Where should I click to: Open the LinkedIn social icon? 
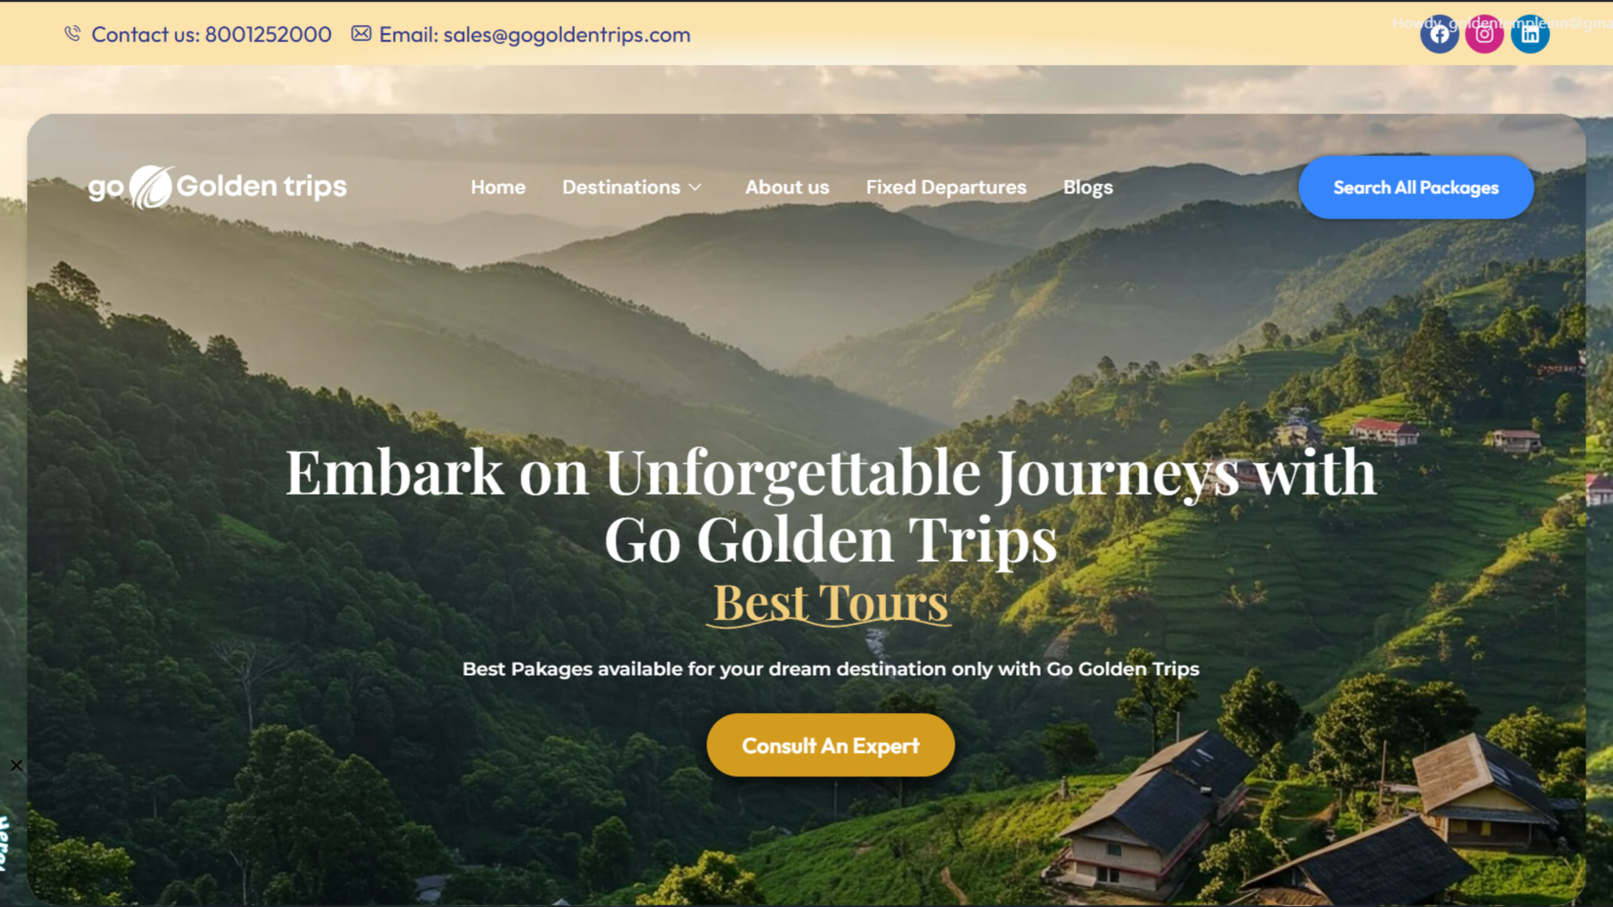point(1530,34)
